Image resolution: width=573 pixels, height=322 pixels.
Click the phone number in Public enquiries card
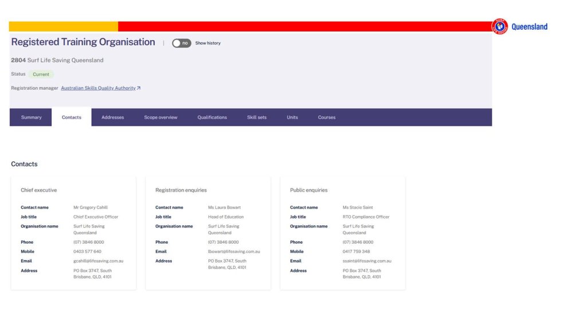[x=358, y=242]
